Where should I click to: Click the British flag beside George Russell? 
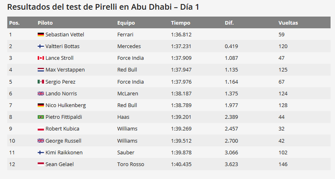coord(41,141)
